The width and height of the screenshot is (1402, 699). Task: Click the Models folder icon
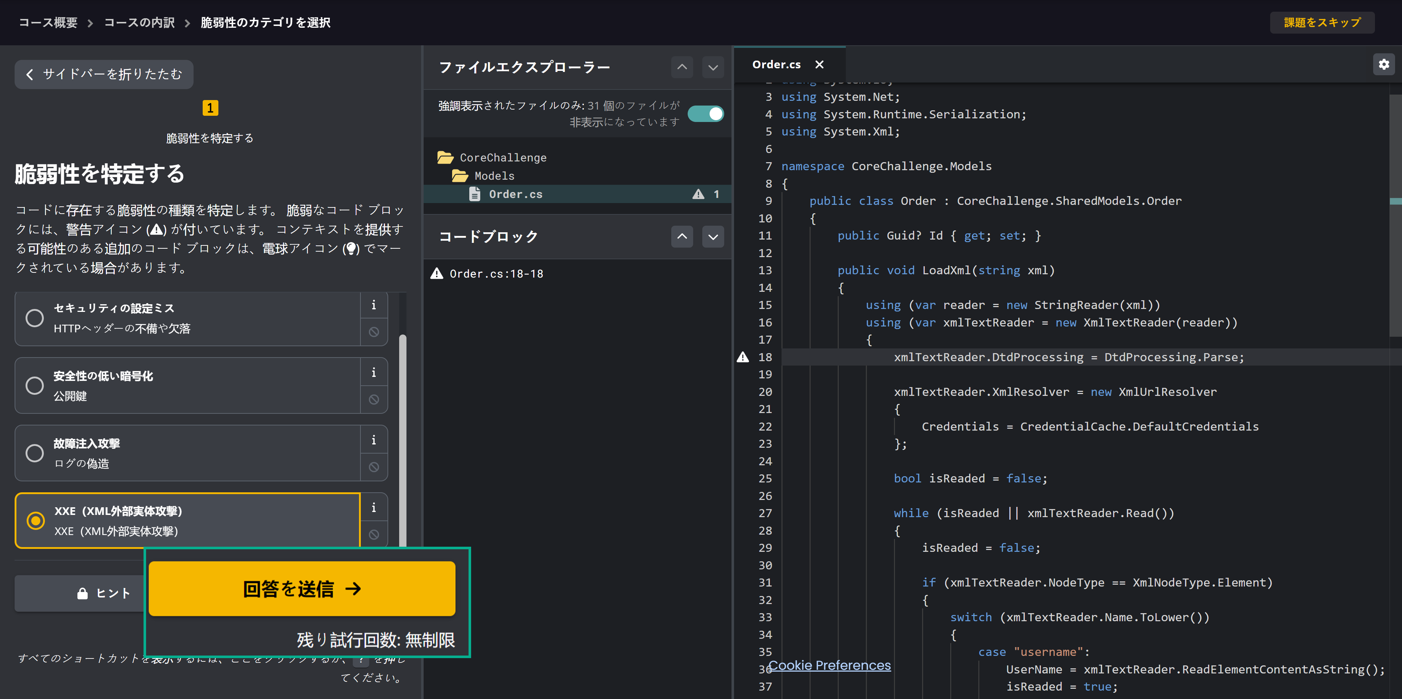click(x=460, y=176)
